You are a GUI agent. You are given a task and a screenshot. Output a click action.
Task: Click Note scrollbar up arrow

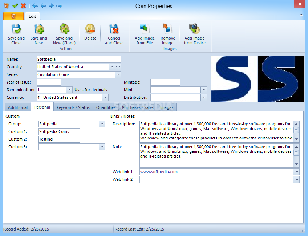click(x=296, y=147)
